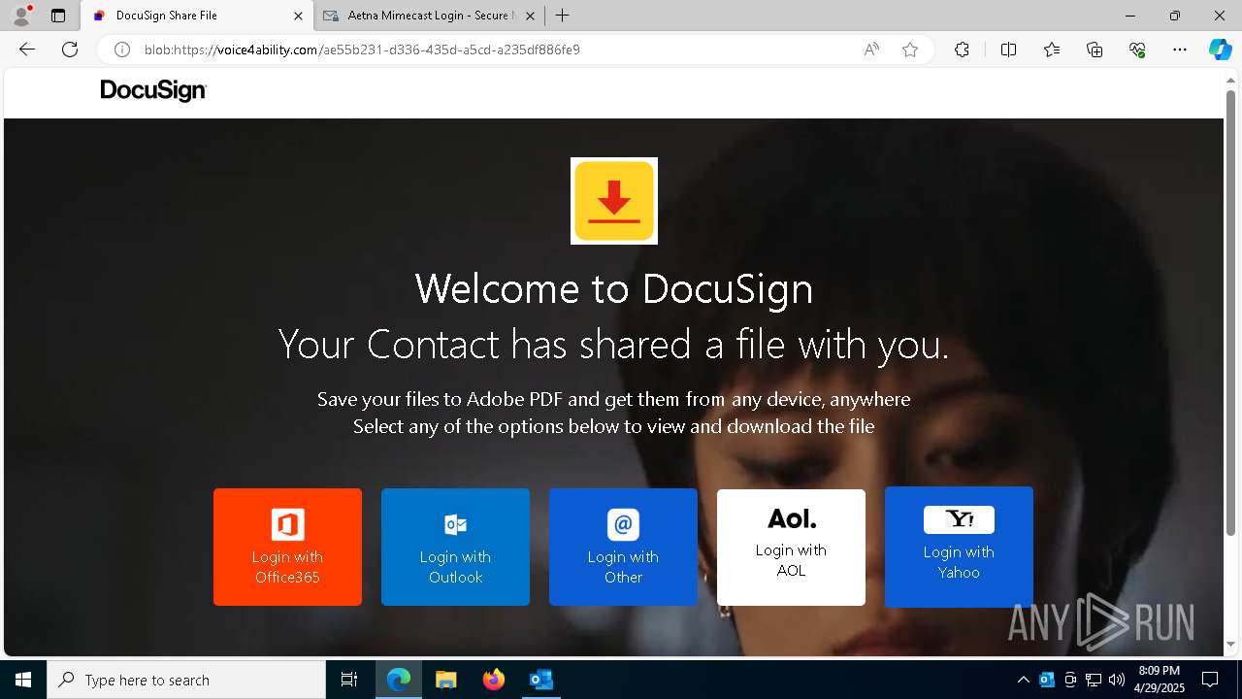The image size is (1242, 699).
Task: Click 'Save your files to Adobe PDF' text
Action: (614, 399)
